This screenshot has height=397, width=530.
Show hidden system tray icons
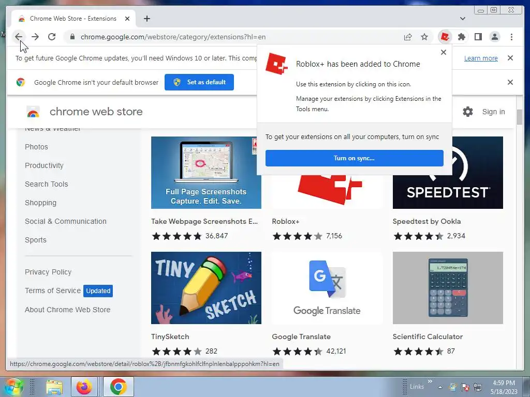point(440,387)
